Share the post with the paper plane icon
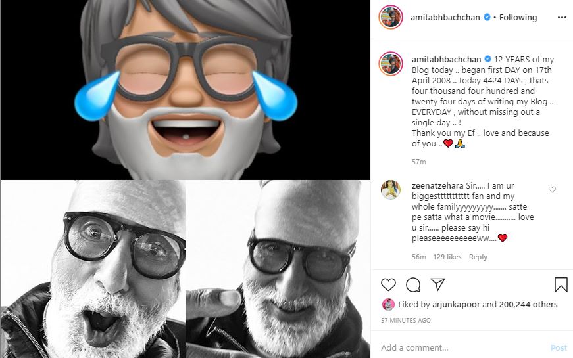 tap(437, 284)
